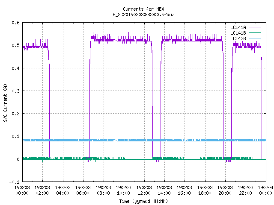Click the 190203 02:00 time tick label
The width and height of the screenshot is (274, 205).
click(42, 190)
